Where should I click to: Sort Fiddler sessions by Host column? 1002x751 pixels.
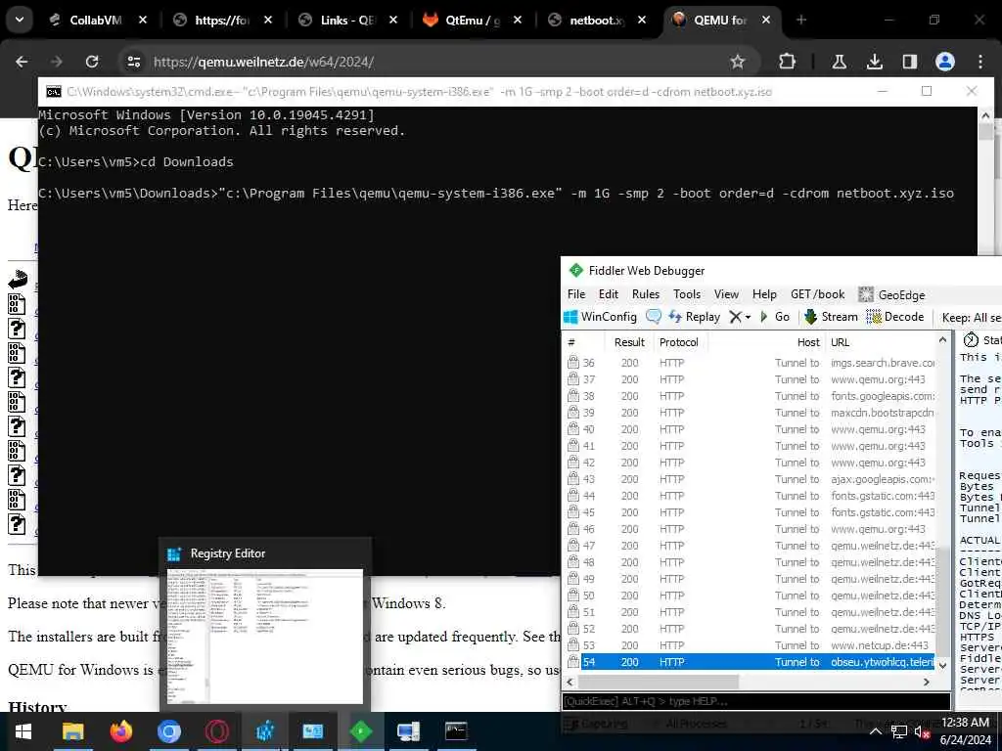tap(767, 342)
